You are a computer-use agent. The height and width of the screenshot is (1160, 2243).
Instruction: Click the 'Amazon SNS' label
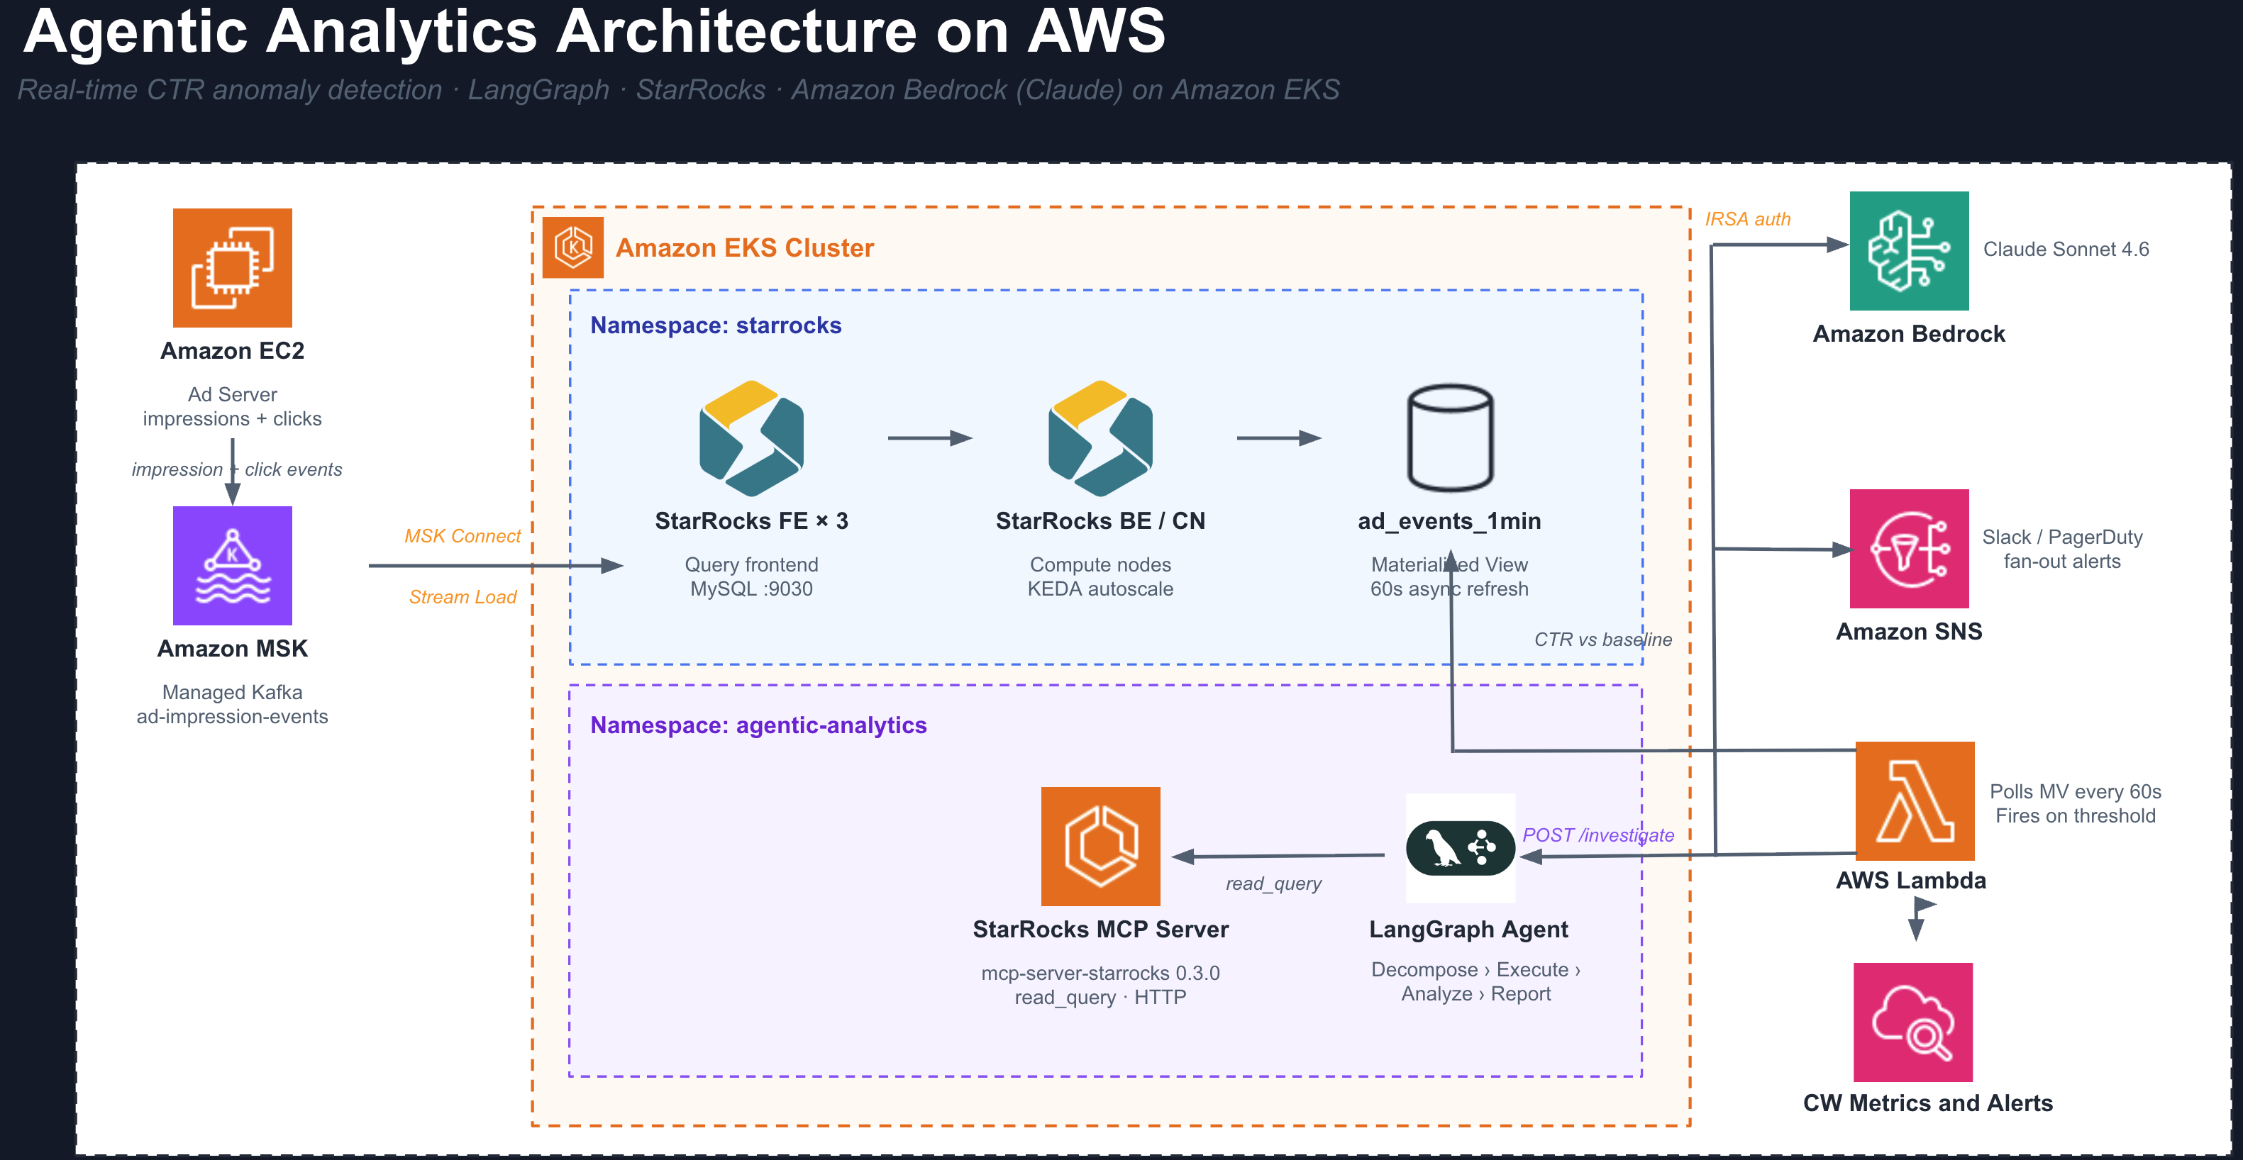pyautogui.click(x=1910, y=632)
